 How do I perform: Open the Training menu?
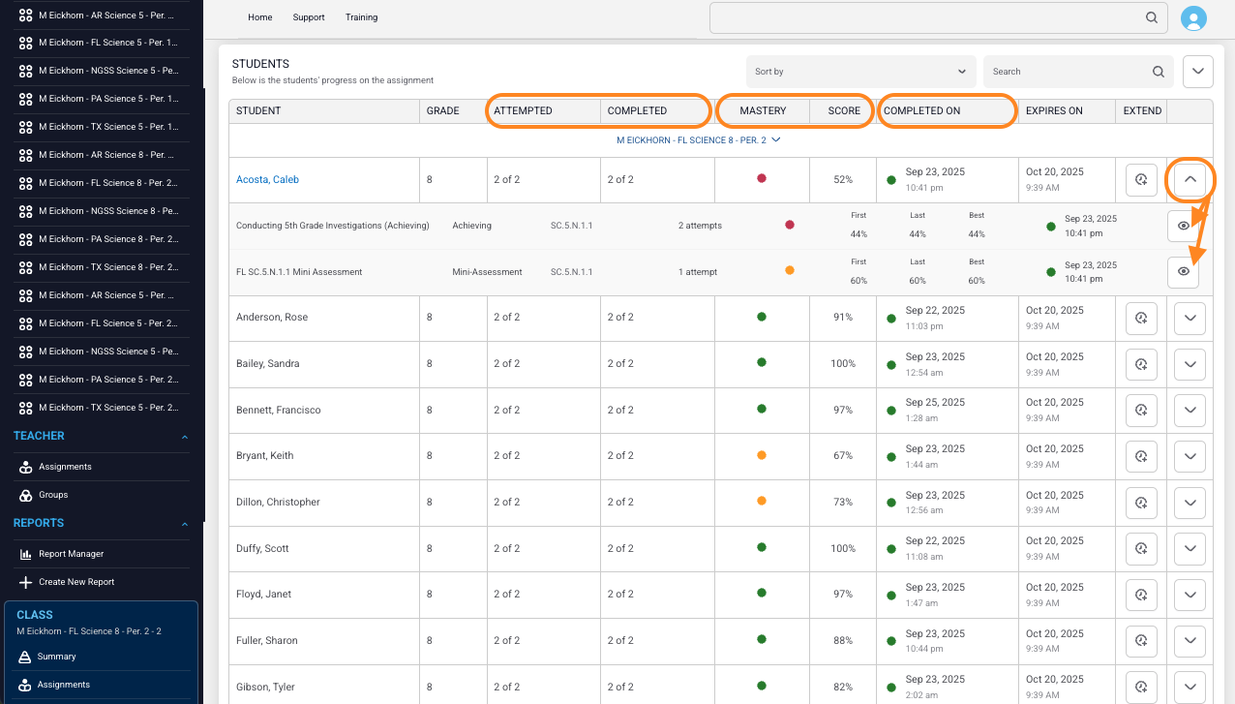click(x=362, y=17)
